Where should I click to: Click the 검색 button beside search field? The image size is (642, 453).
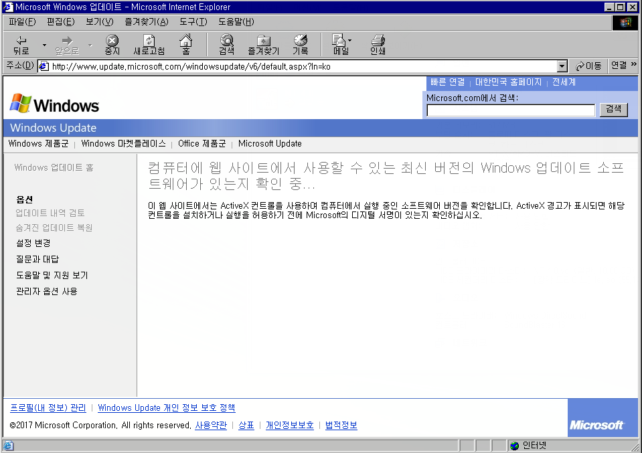(613, 110)
